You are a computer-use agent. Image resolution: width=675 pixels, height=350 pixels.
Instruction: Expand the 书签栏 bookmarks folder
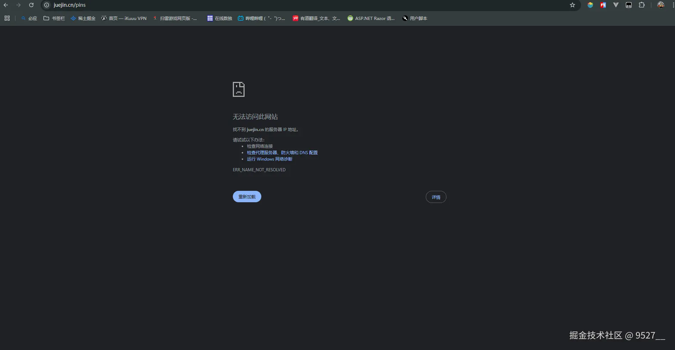54,18
